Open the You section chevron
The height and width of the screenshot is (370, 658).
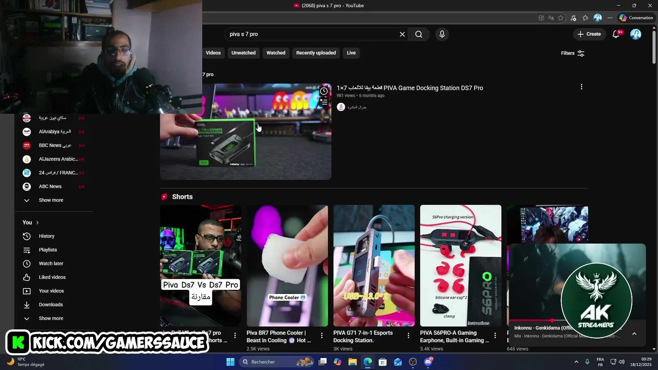(x=37, y=223)
